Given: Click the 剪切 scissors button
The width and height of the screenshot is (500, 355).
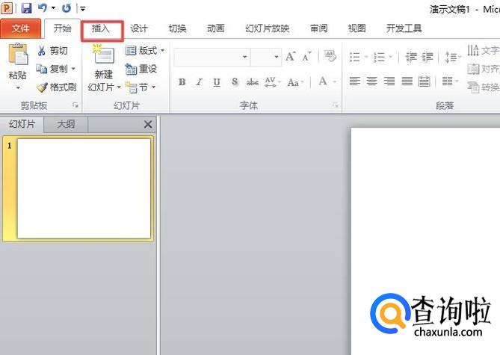Looking at the screenshot, I should pyautogui.click(x=52, y=50).
